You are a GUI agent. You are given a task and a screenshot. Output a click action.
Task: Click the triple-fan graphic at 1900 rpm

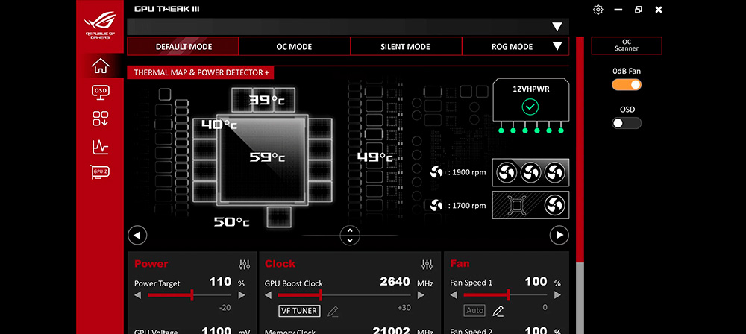[x=530, y=173]
